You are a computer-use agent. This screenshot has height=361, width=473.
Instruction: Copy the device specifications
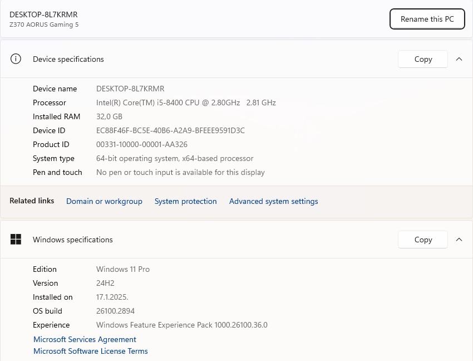point(423,59)
